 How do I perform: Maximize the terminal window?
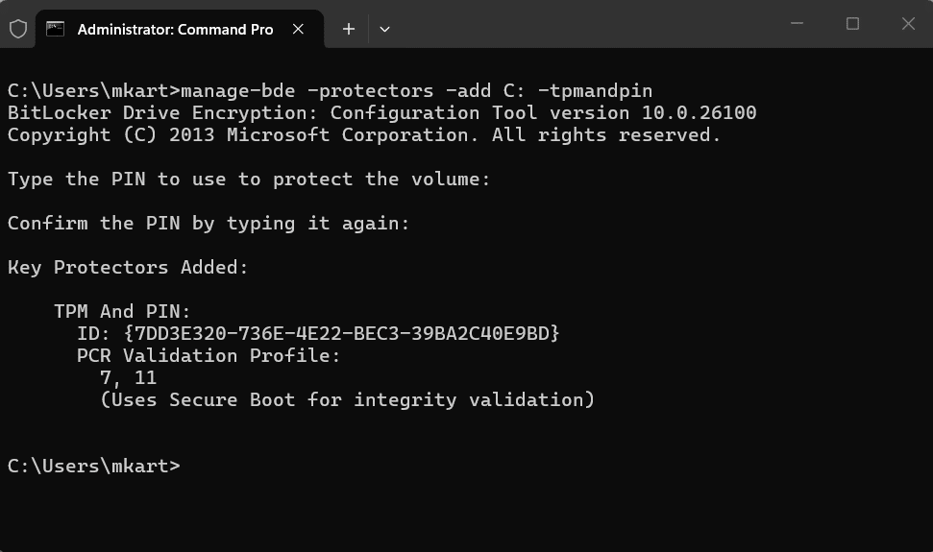tap(852, 24)
